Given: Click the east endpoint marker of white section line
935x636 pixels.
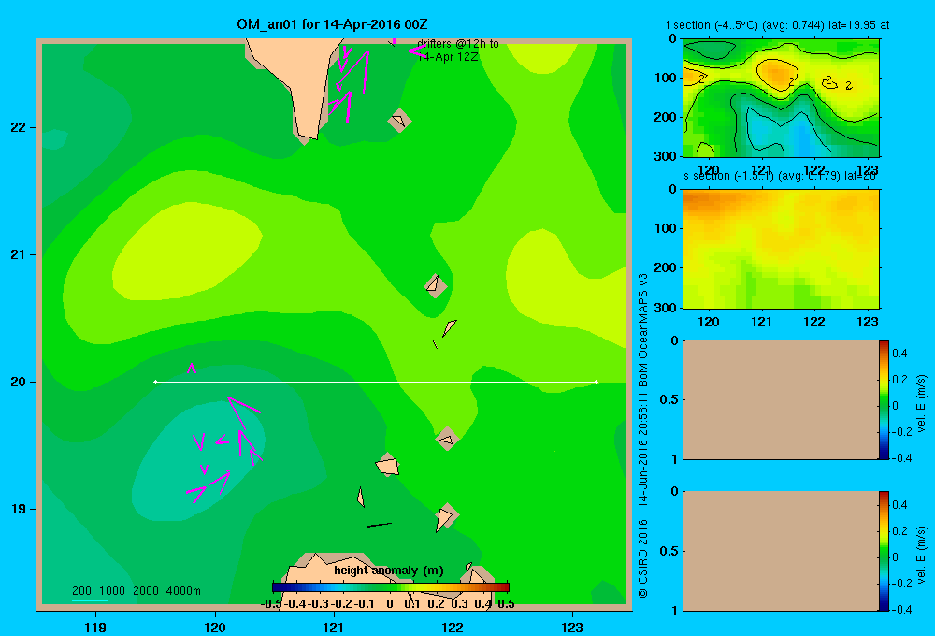Looking at the screenshot, I should point(597,382).
